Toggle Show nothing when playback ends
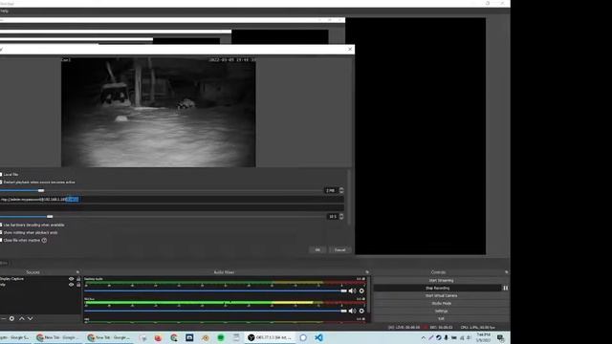Screen dimensions: 612x344 tap(1, 232)
